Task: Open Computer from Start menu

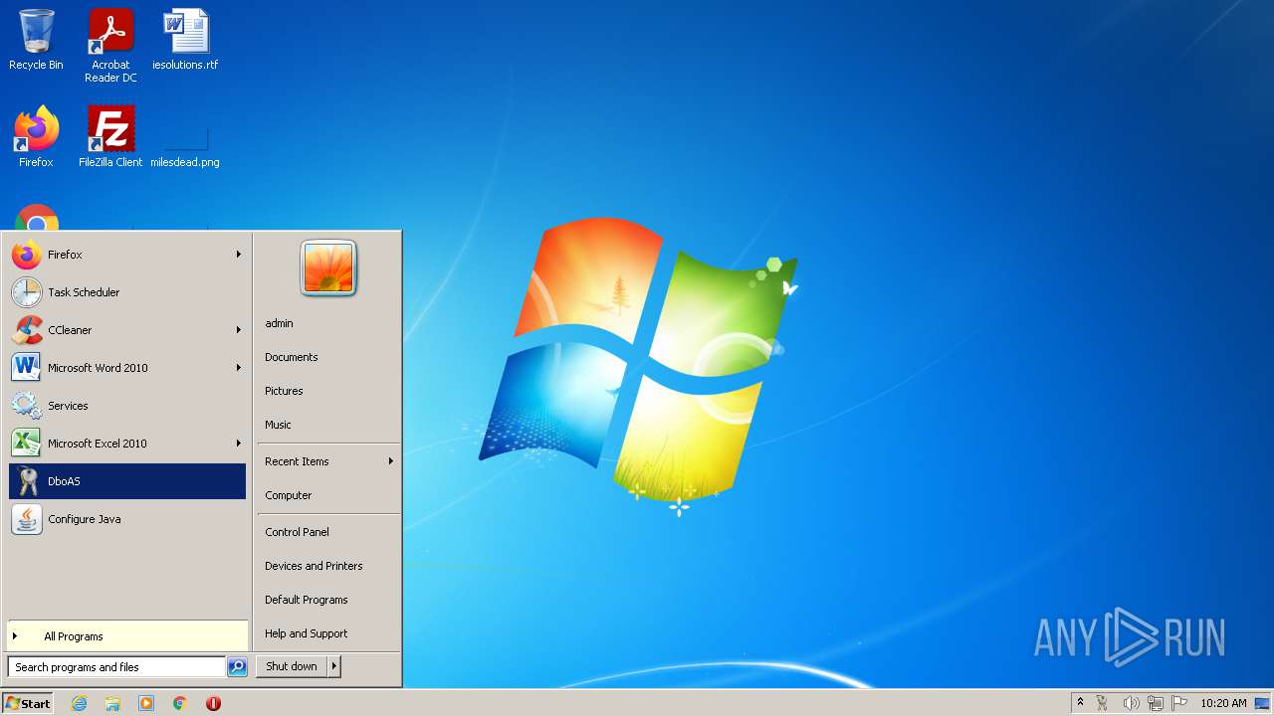Action: [289, 495]
